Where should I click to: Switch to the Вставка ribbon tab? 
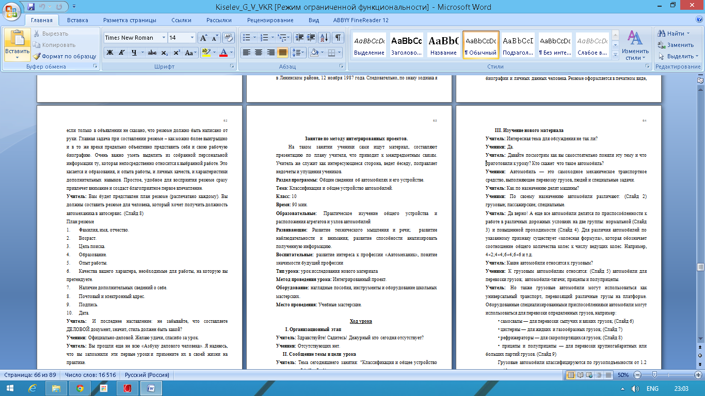point(77,20)
